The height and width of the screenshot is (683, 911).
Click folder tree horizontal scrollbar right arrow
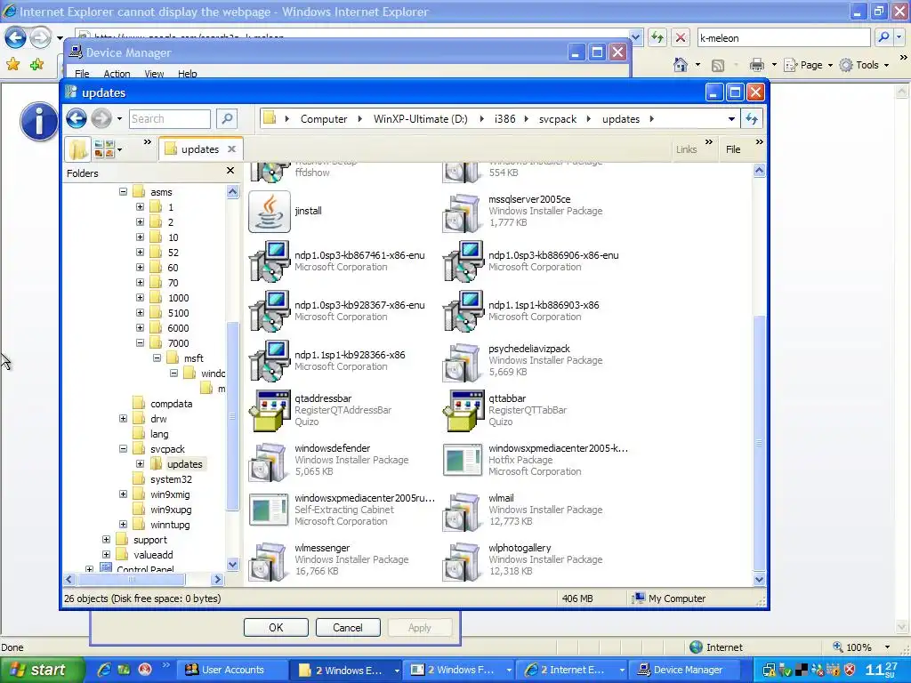click(217, 579)
